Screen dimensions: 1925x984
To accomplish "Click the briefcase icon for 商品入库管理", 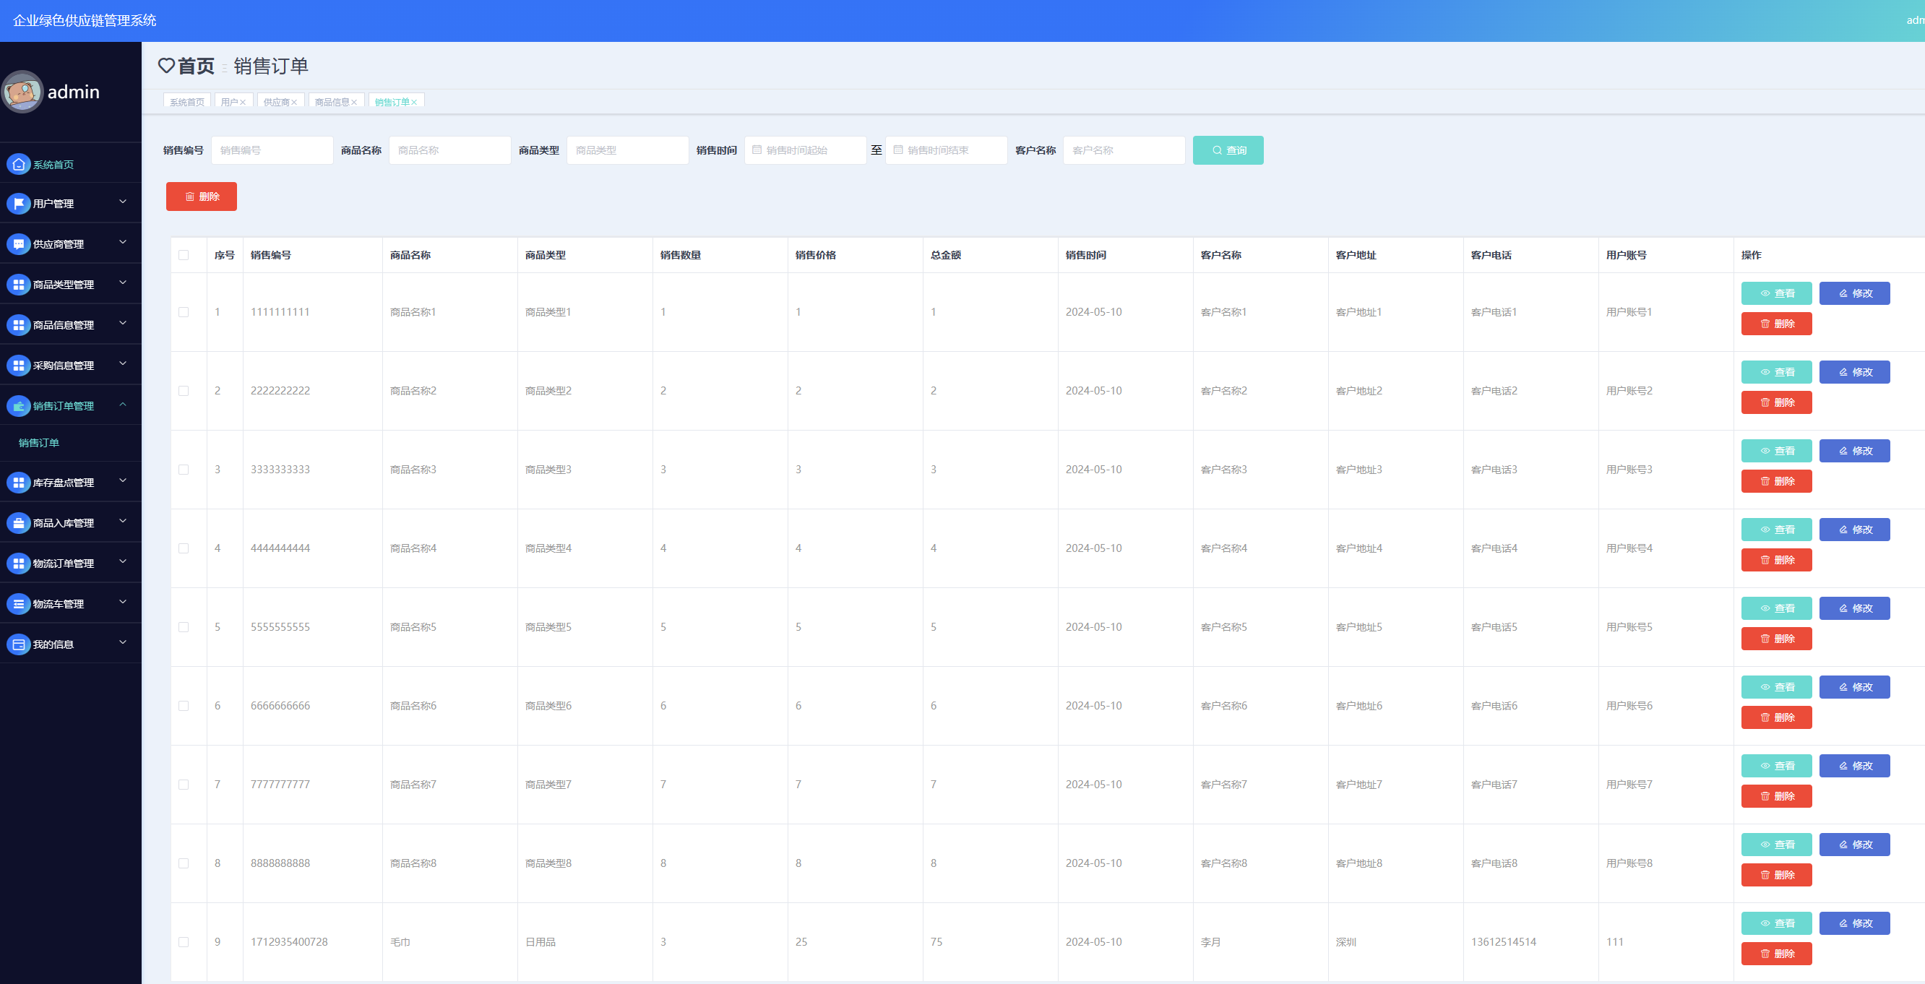I will pyautogui.click(x=19, y=523).
